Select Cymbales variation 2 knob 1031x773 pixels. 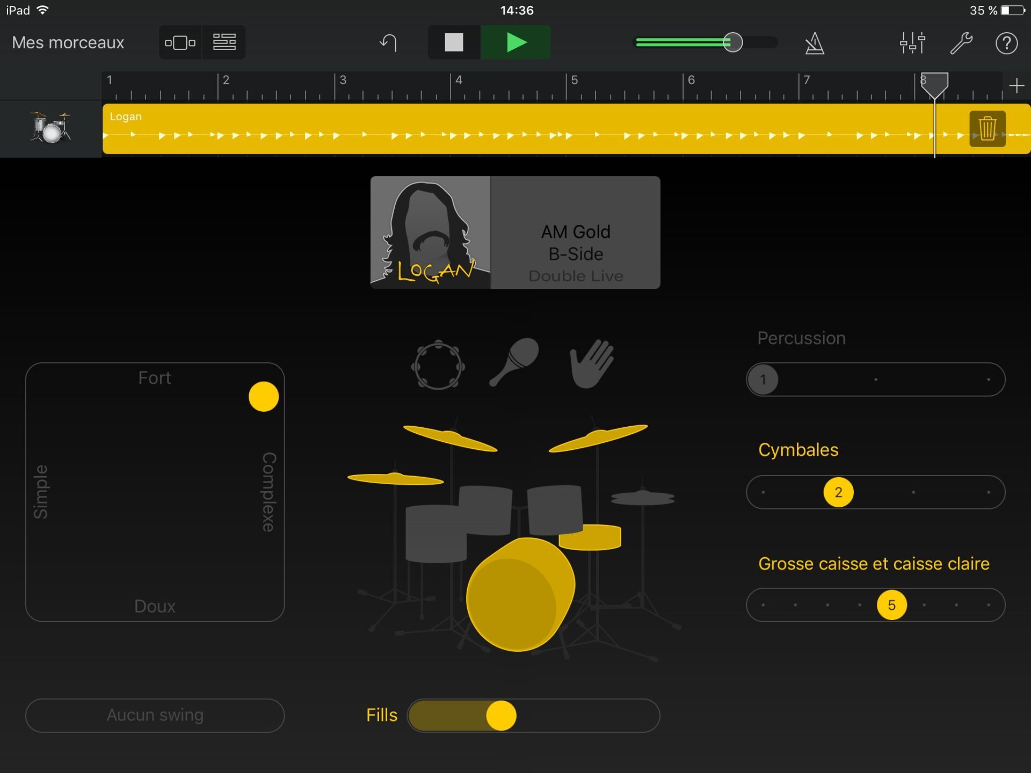pos(838,492)
